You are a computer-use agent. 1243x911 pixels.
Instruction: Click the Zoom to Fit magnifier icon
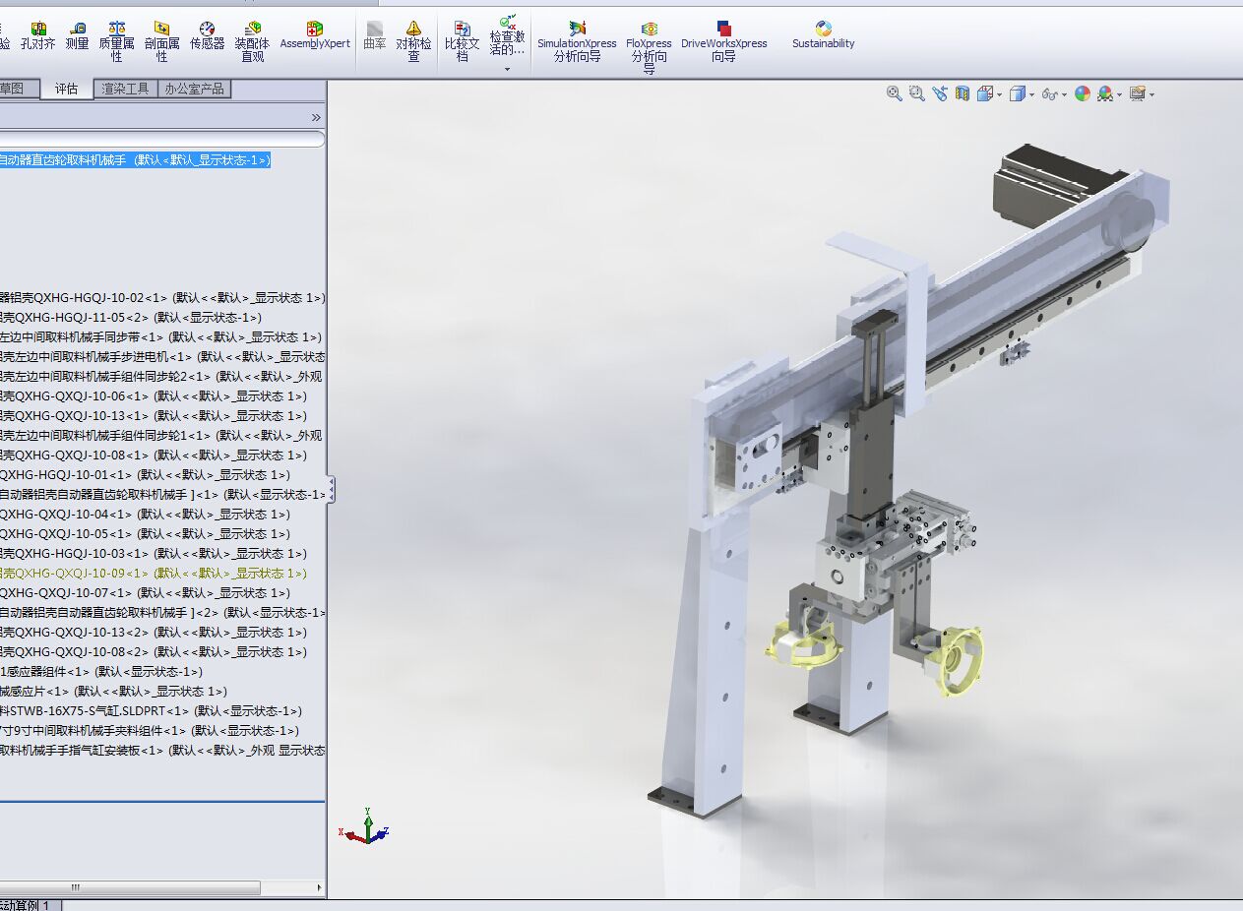[x=895, y=93]
